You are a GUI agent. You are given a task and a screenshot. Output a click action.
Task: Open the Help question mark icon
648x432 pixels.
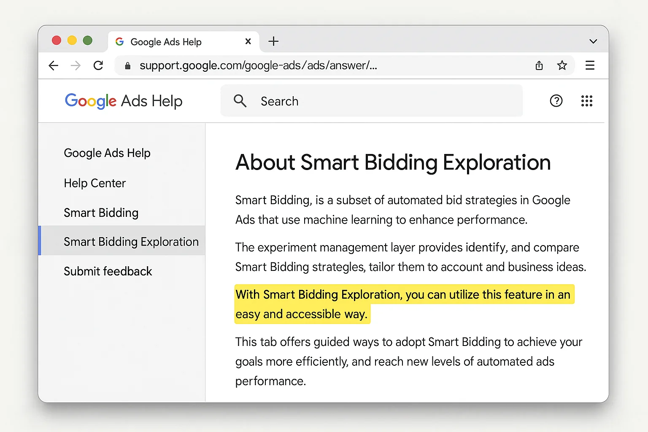[x=556, y=101]
